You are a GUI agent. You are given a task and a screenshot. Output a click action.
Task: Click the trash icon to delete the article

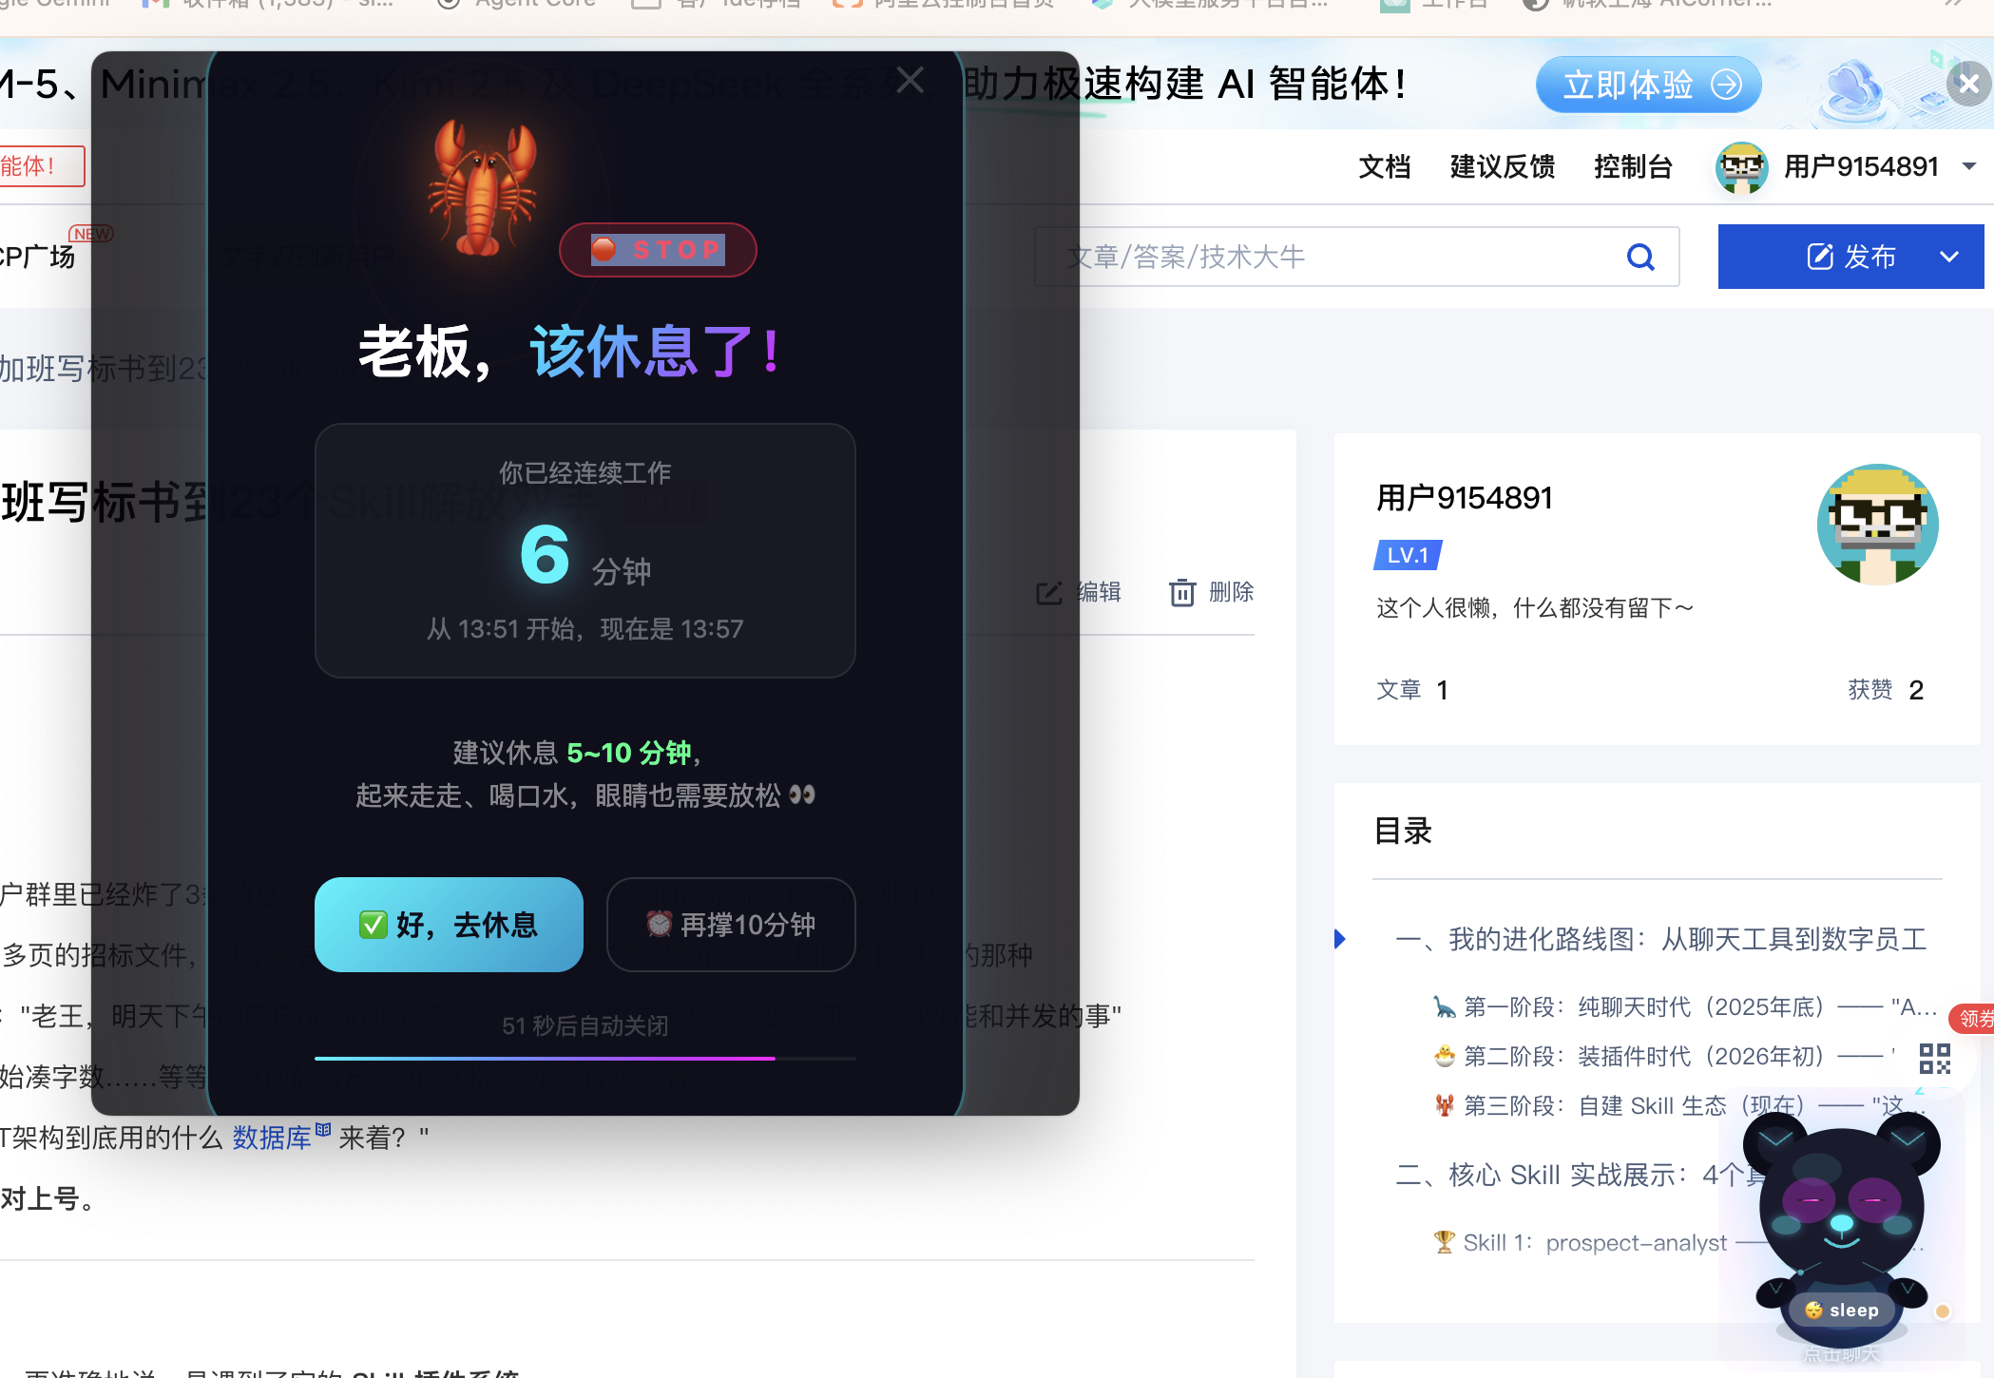coord(1182,592)
